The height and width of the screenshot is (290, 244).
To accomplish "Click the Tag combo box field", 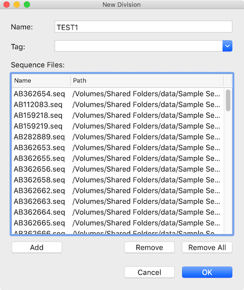I will coord(139,46).
